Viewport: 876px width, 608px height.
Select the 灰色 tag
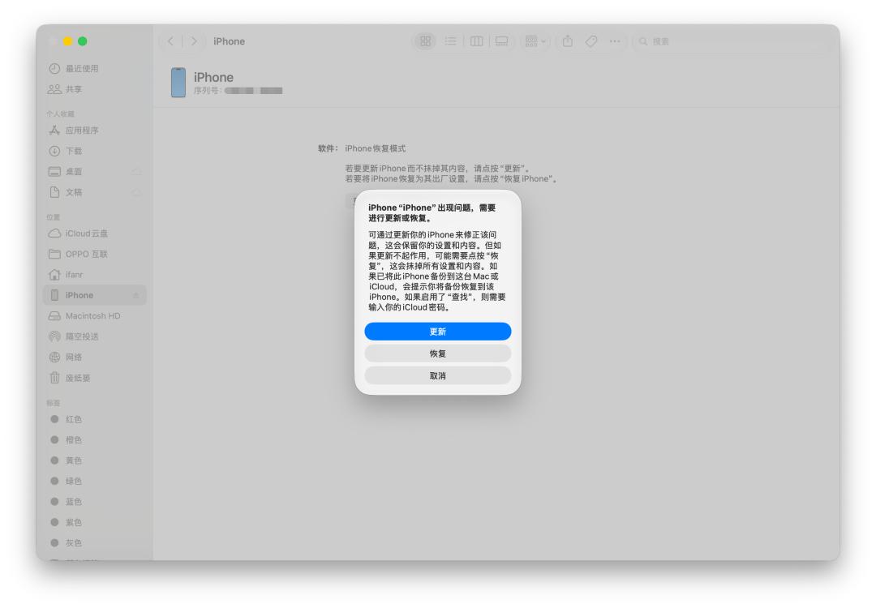tap(94, 543)
